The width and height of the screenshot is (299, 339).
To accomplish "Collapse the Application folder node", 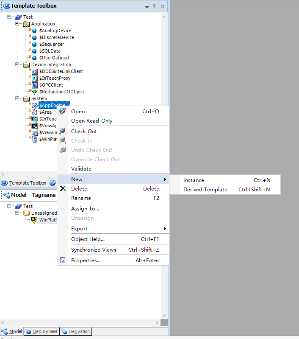I will click(x=17, y=24).
